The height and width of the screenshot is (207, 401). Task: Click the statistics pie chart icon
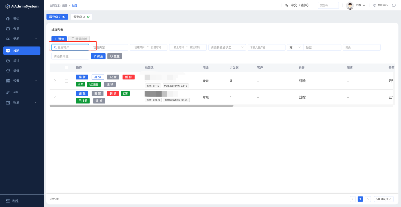(8, 60)
